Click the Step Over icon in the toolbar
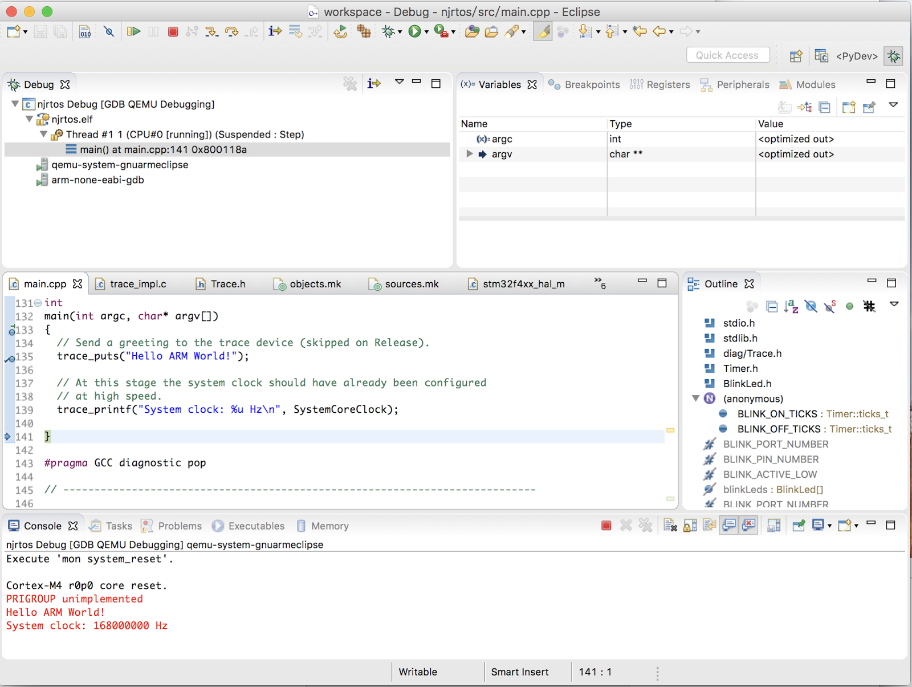 click(x=231, y=31)
